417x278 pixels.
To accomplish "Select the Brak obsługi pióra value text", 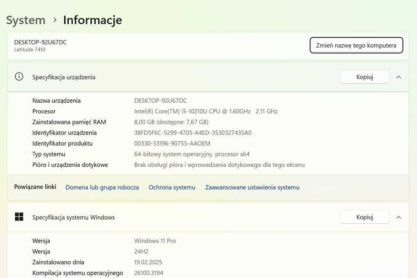I will click(219, 165).
